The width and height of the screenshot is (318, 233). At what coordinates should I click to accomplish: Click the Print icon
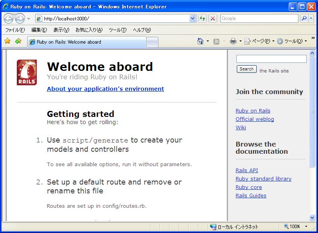coord(233,41)
